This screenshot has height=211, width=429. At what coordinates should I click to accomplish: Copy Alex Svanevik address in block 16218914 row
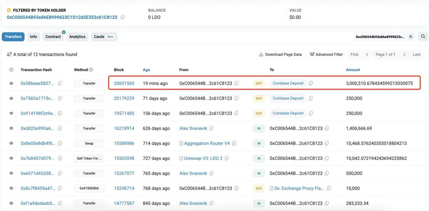(212, 128)
